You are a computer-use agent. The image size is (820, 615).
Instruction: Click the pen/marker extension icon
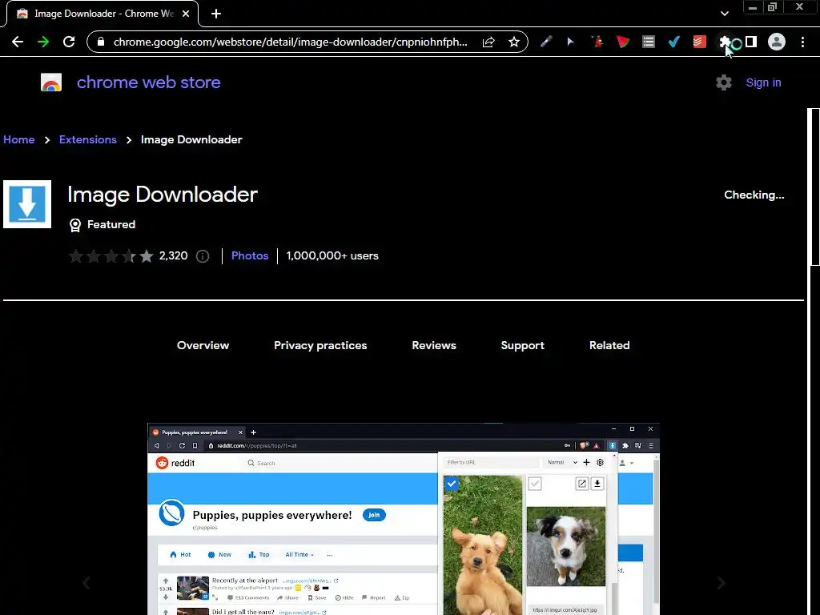546,42
